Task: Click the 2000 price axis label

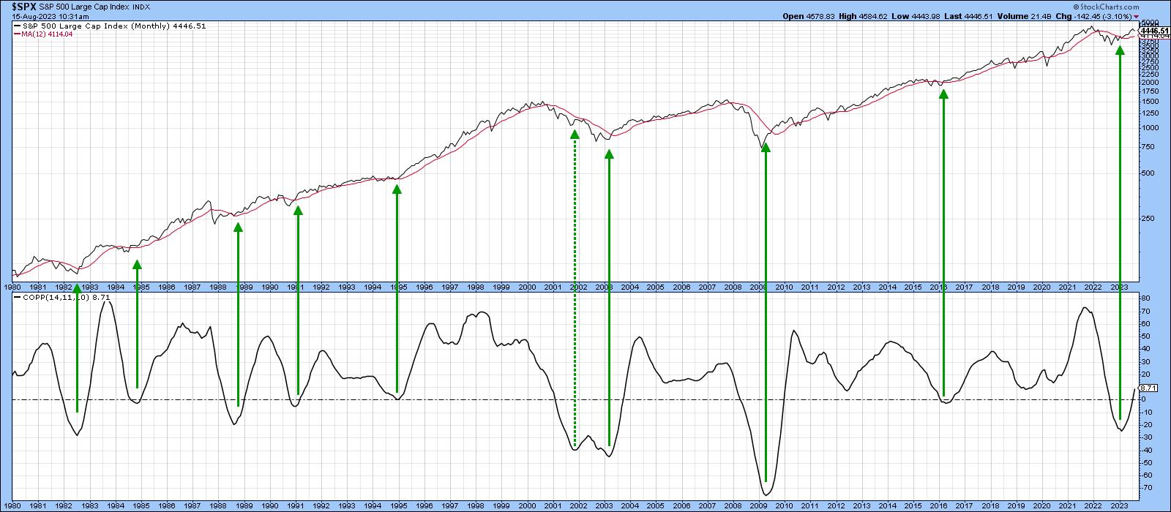Action: coord(1150,83)
